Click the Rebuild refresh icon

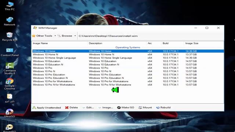tap(158, 107)
